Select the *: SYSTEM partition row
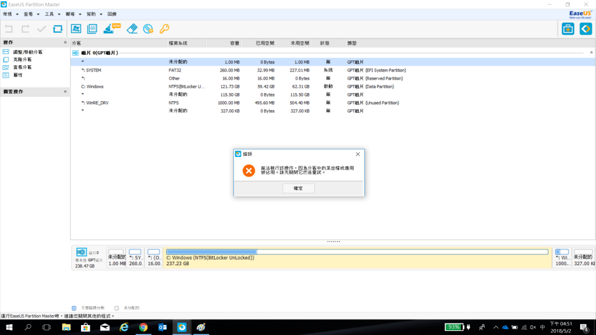 [x=332, y=70]
